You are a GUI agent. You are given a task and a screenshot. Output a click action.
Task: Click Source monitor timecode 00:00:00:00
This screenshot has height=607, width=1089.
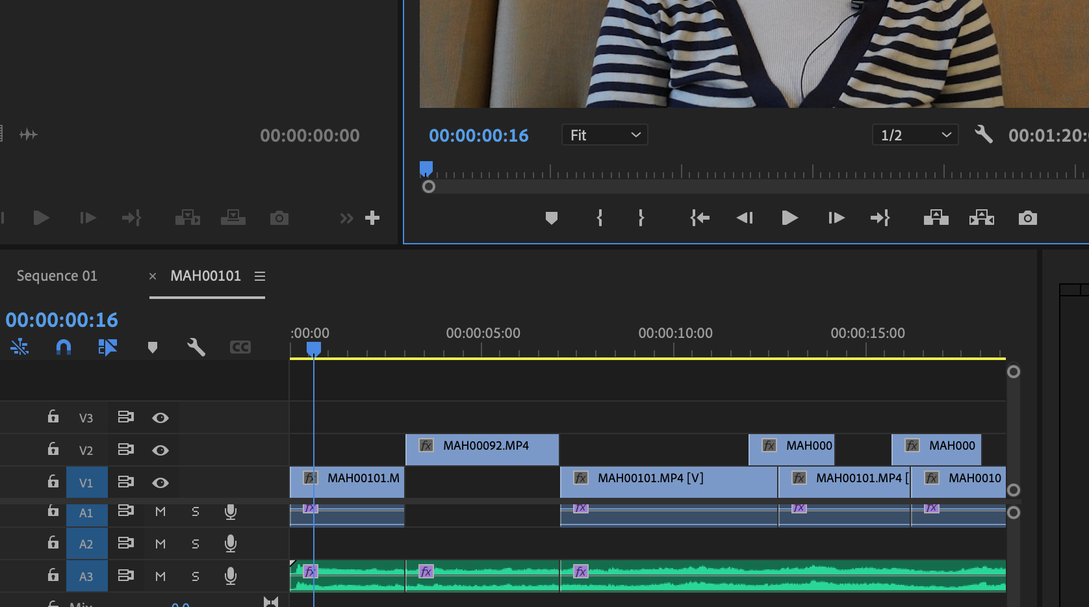[310, 135]
